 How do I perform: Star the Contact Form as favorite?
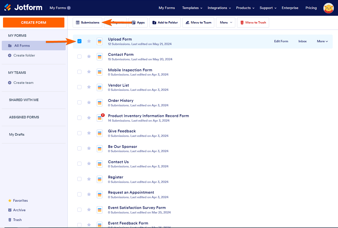tap(89, 56)
